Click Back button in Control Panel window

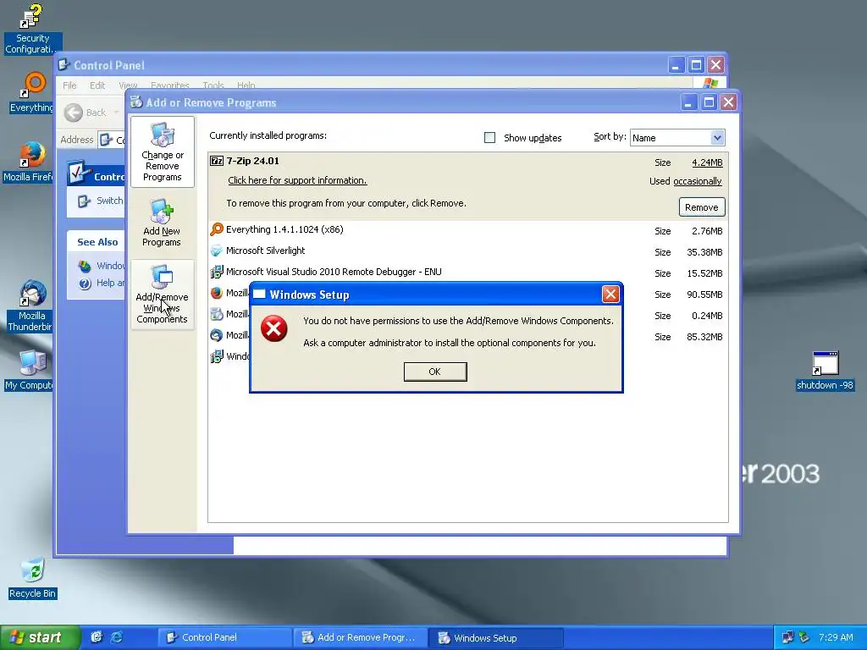pyautogui.click(x=86, y=113)
